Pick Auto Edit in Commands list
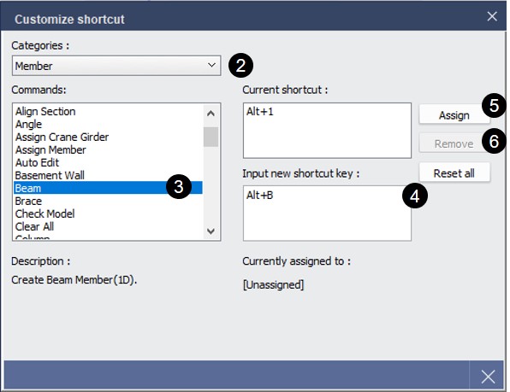 (x=108, y=162)
